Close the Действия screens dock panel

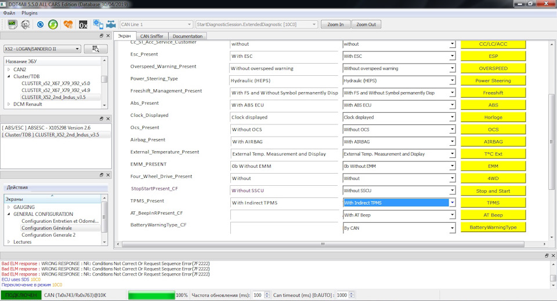click(x=108, y=175)
